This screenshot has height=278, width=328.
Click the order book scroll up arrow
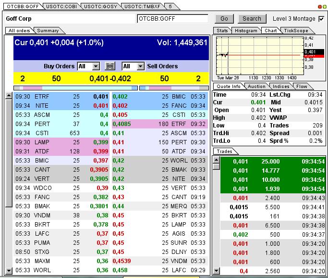point(9,96)
